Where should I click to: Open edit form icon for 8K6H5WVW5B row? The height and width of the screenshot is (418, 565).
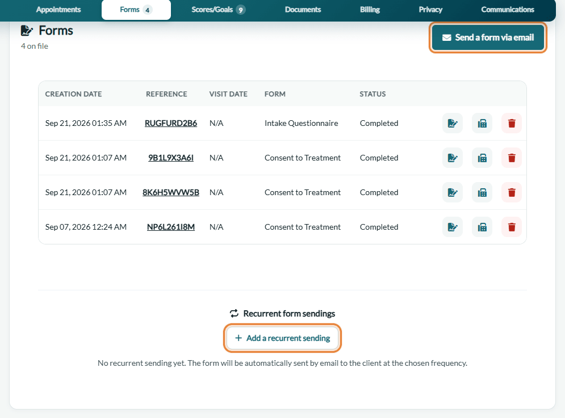click(x=452, y=192)
